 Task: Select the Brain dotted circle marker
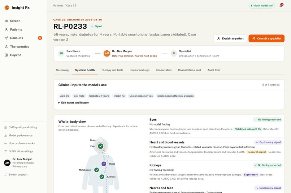click(101, 140)
